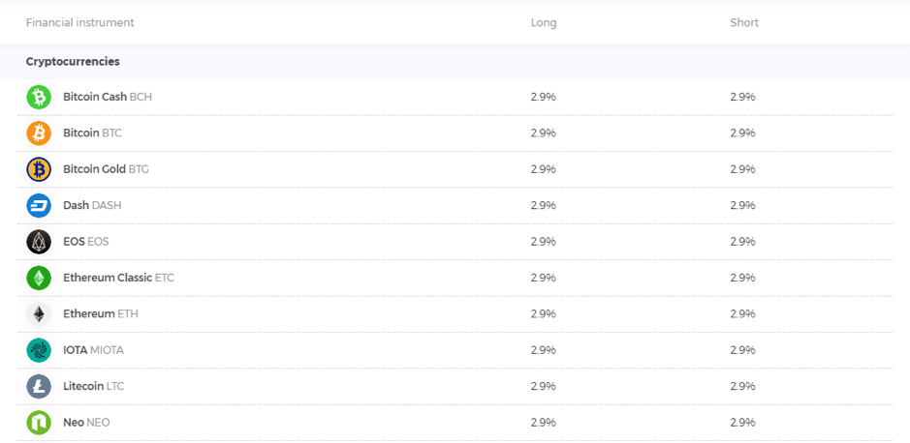Select the Long column header
The image size is (910, 443).
point(544,22)
